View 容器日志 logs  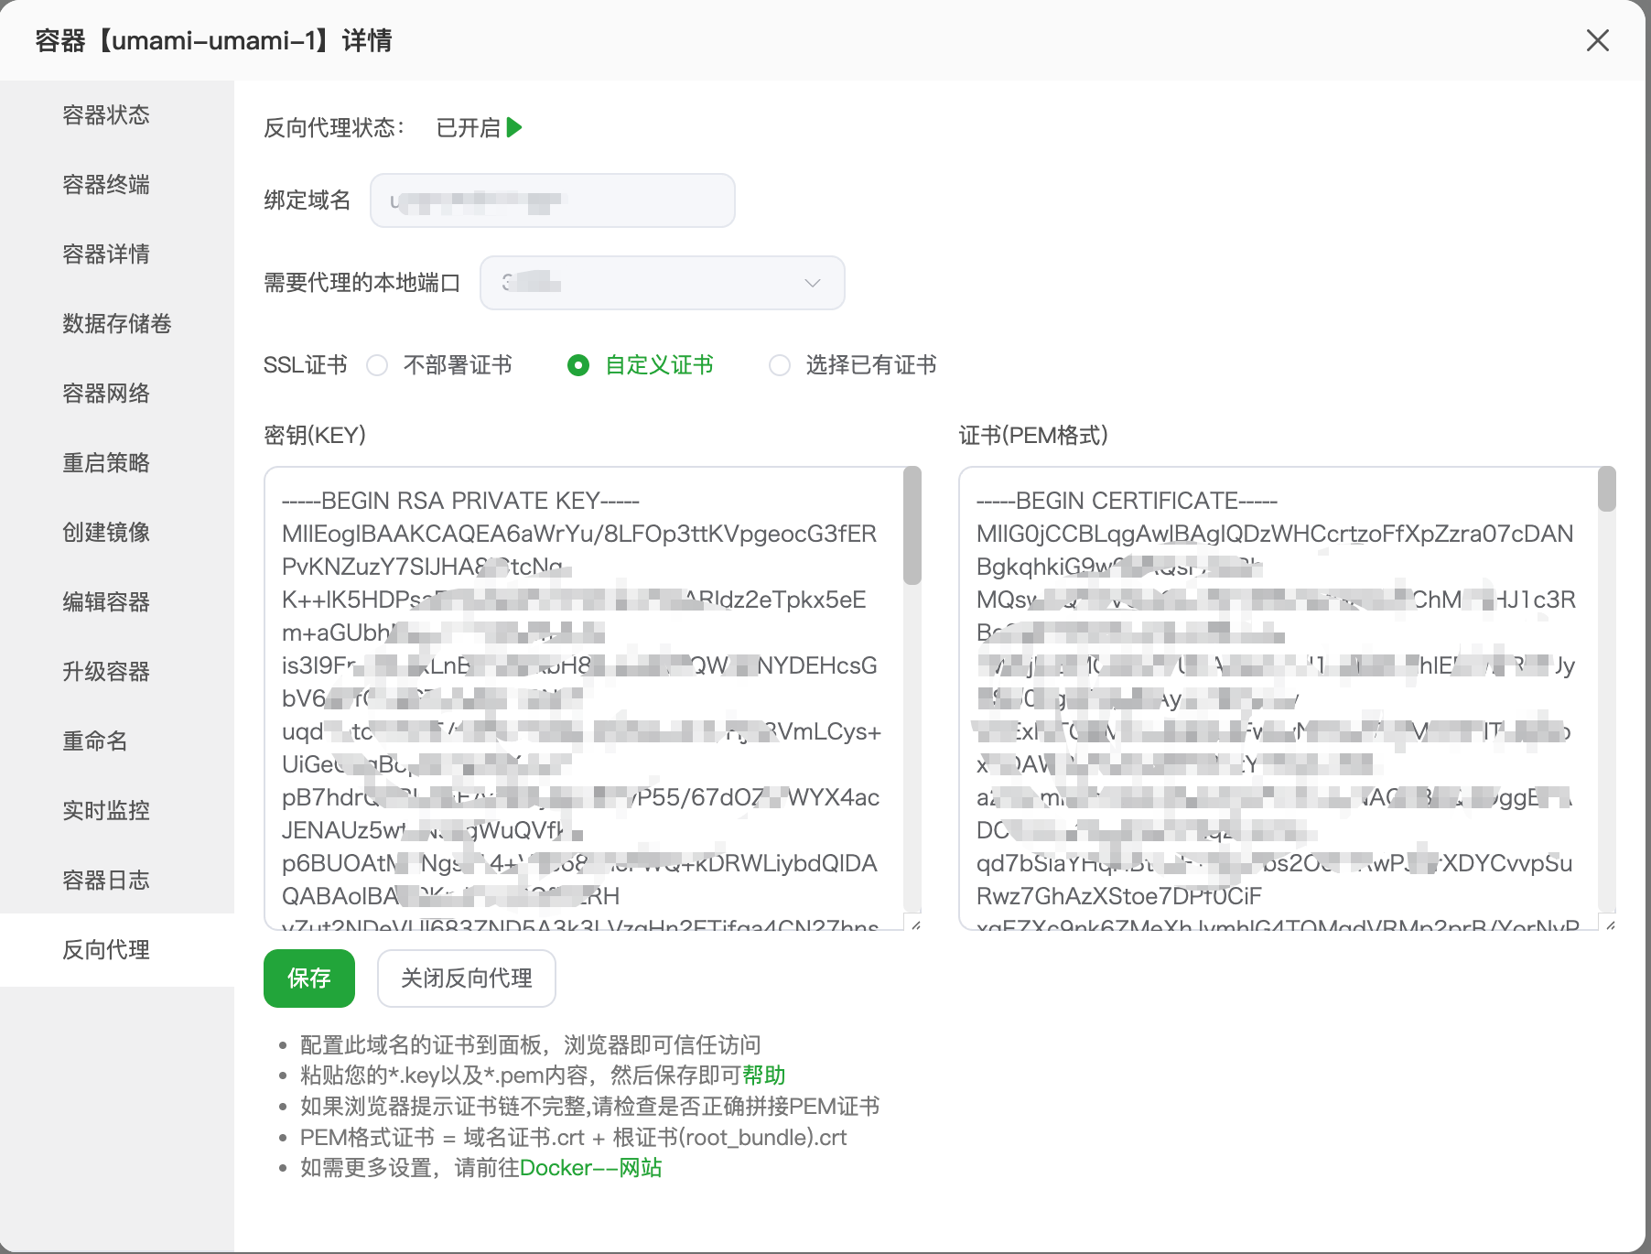click(105, 881)
